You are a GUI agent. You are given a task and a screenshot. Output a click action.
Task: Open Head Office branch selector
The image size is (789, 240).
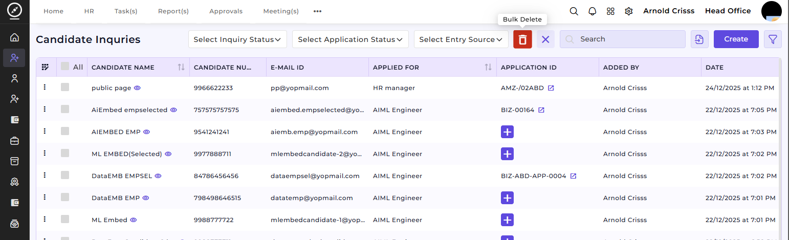click(x=728, y=11)
